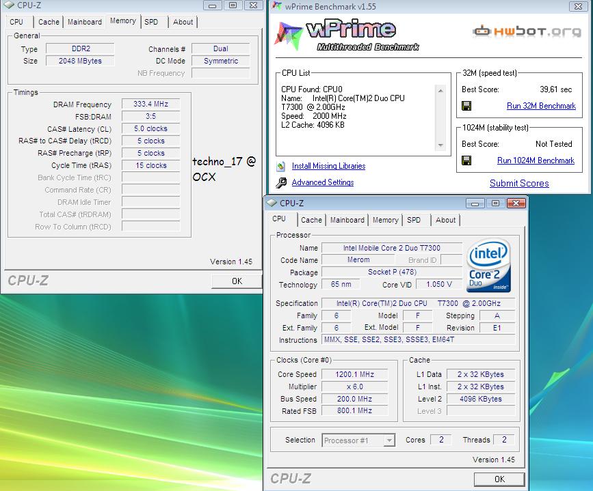This screenshot has width=593, height=491.
Task: Open the Processor #1 selection dropdown
Action: [388, 440]
